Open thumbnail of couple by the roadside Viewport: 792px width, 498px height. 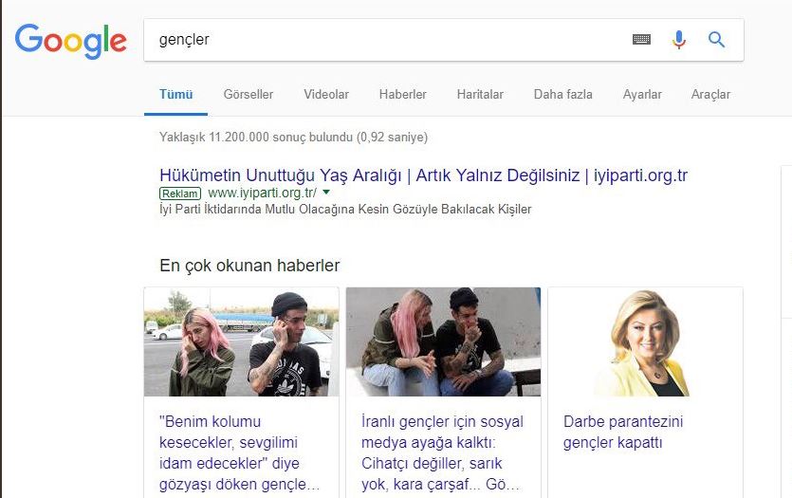tap(242, 341)
